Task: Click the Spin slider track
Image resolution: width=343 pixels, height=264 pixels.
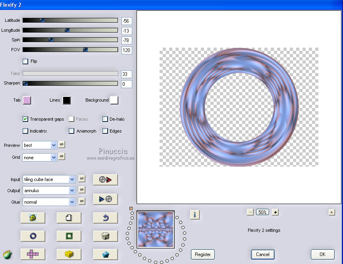Action: pos(70,40)
